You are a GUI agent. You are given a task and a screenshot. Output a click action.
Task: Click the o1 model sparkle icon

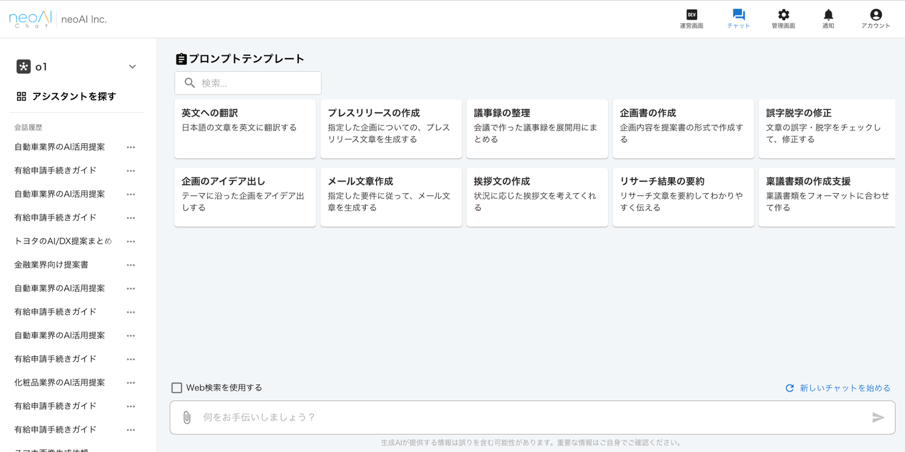pos(24,66)
